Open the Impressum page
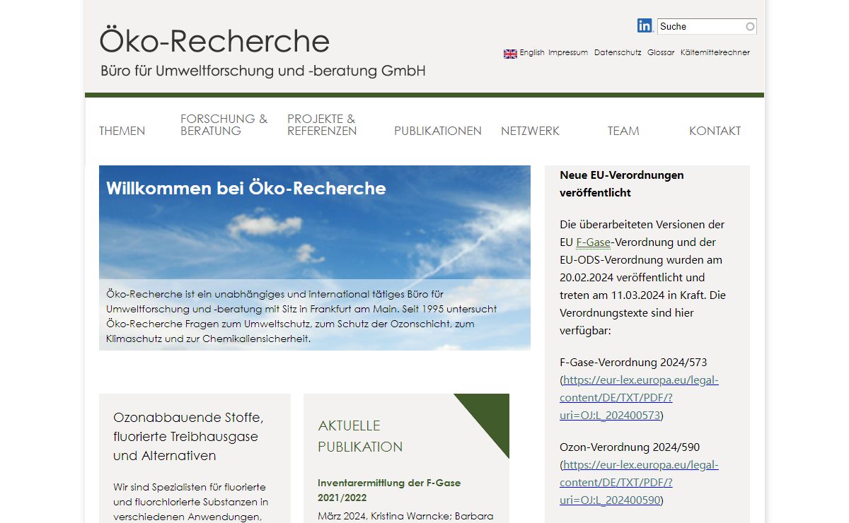The image size is (849, 523). point(568,52)
